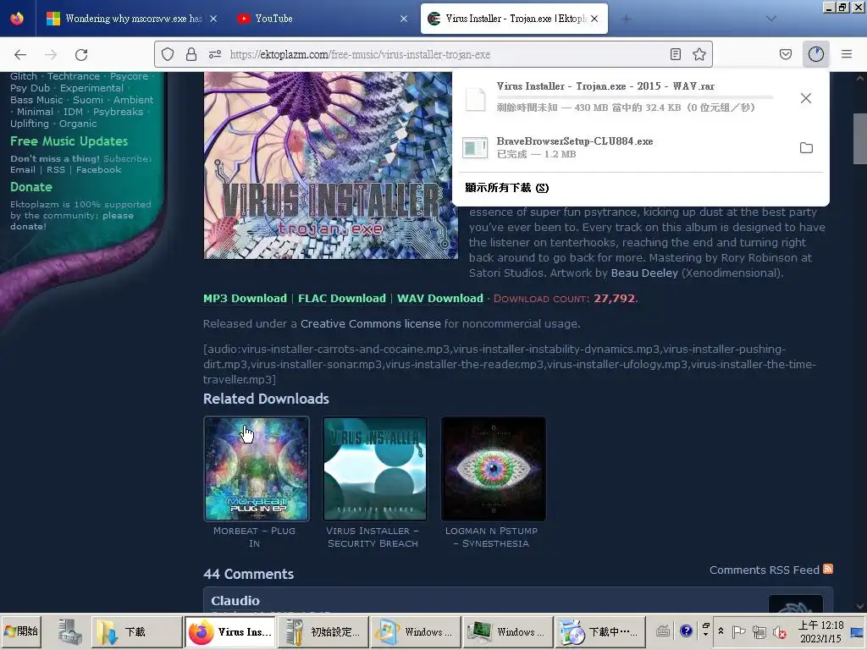
Task: Open site permissions icon in address bar
Action: [215, 54]
